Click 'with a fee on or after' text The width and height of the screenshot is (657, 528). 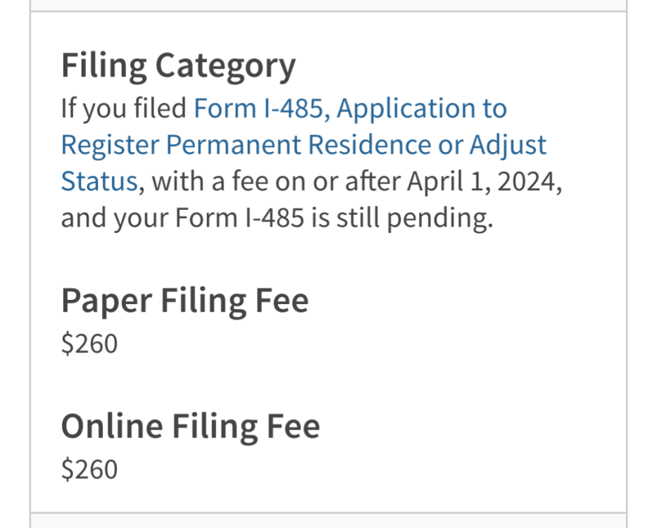(x=276, y=182)
